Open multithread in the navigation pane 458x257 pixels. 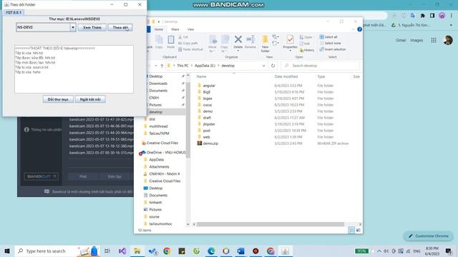tap(158, 126)
